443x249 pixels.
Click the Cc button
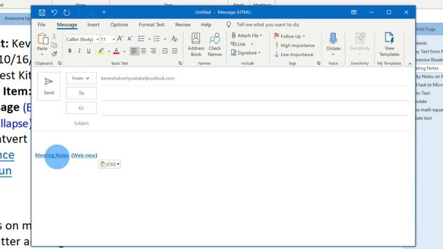(x=81, y=108)
